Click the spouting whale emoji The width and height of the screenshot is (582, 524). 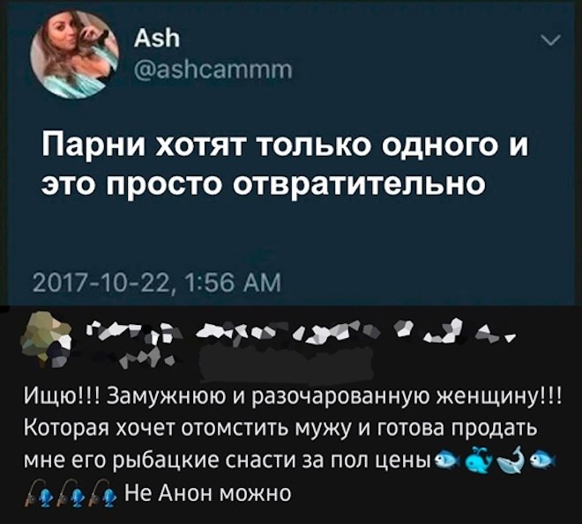(x=478, y=460)
